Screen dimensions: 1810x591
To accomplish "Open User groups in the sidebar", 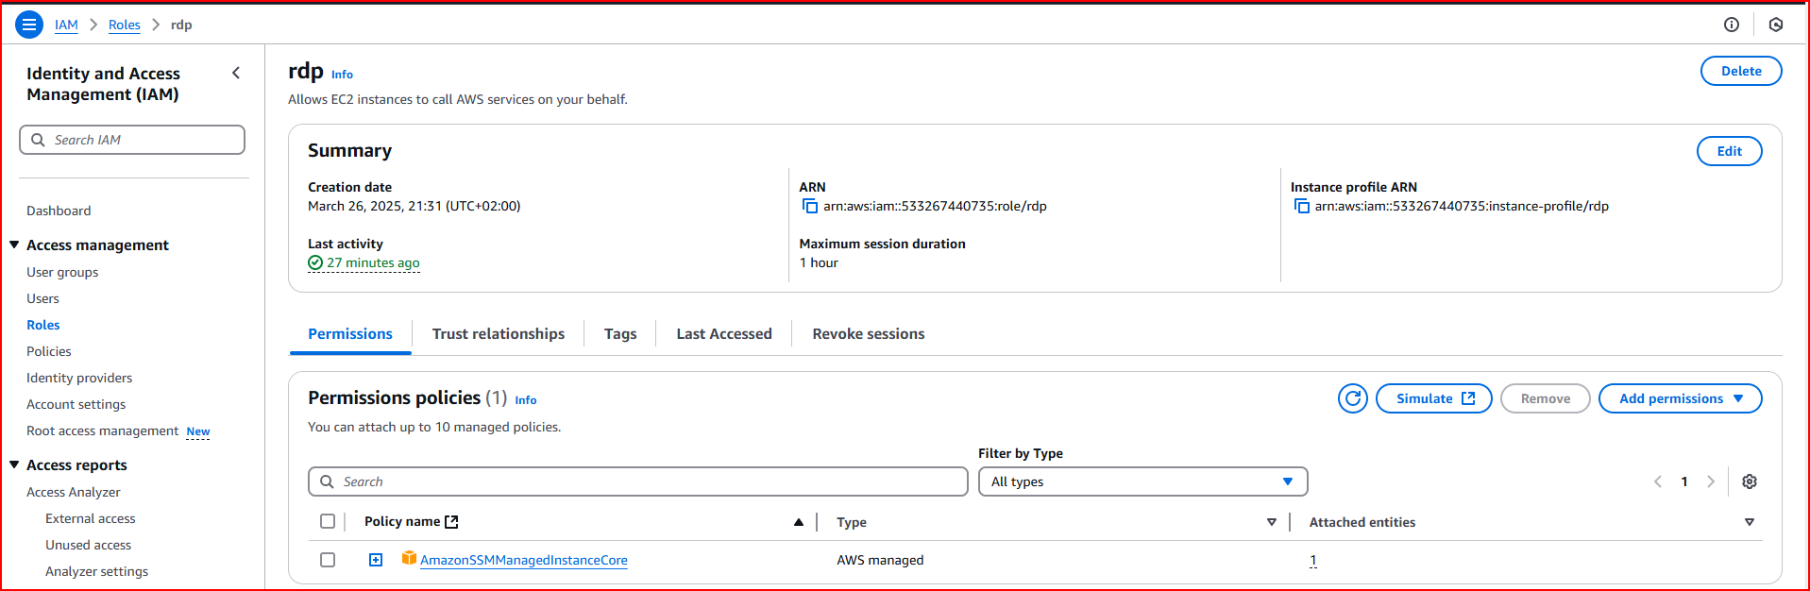I will pos(62,272).
